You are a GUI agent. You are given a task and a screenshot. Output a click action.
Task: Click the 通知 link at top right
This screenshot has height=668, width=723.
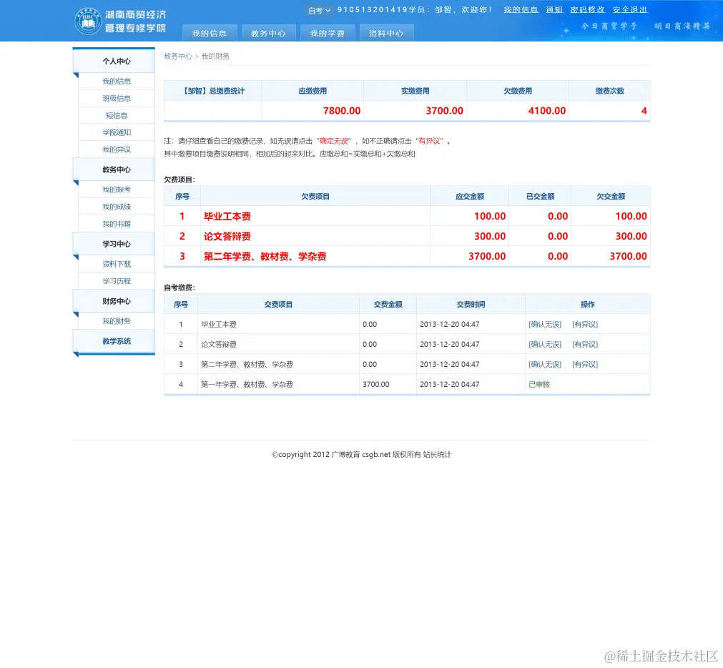pos(555,10)
